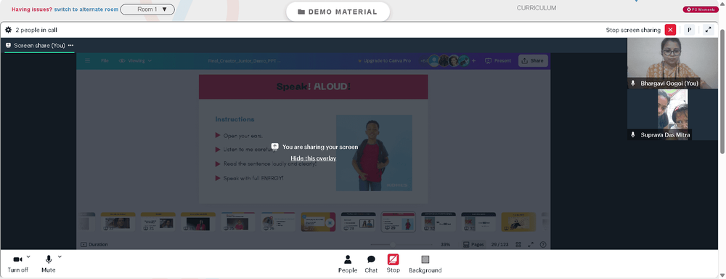Select slide thumbnail 30
The height and width of the screenshot is (279, 726).
pyautogui.click(x=439, y=222)
